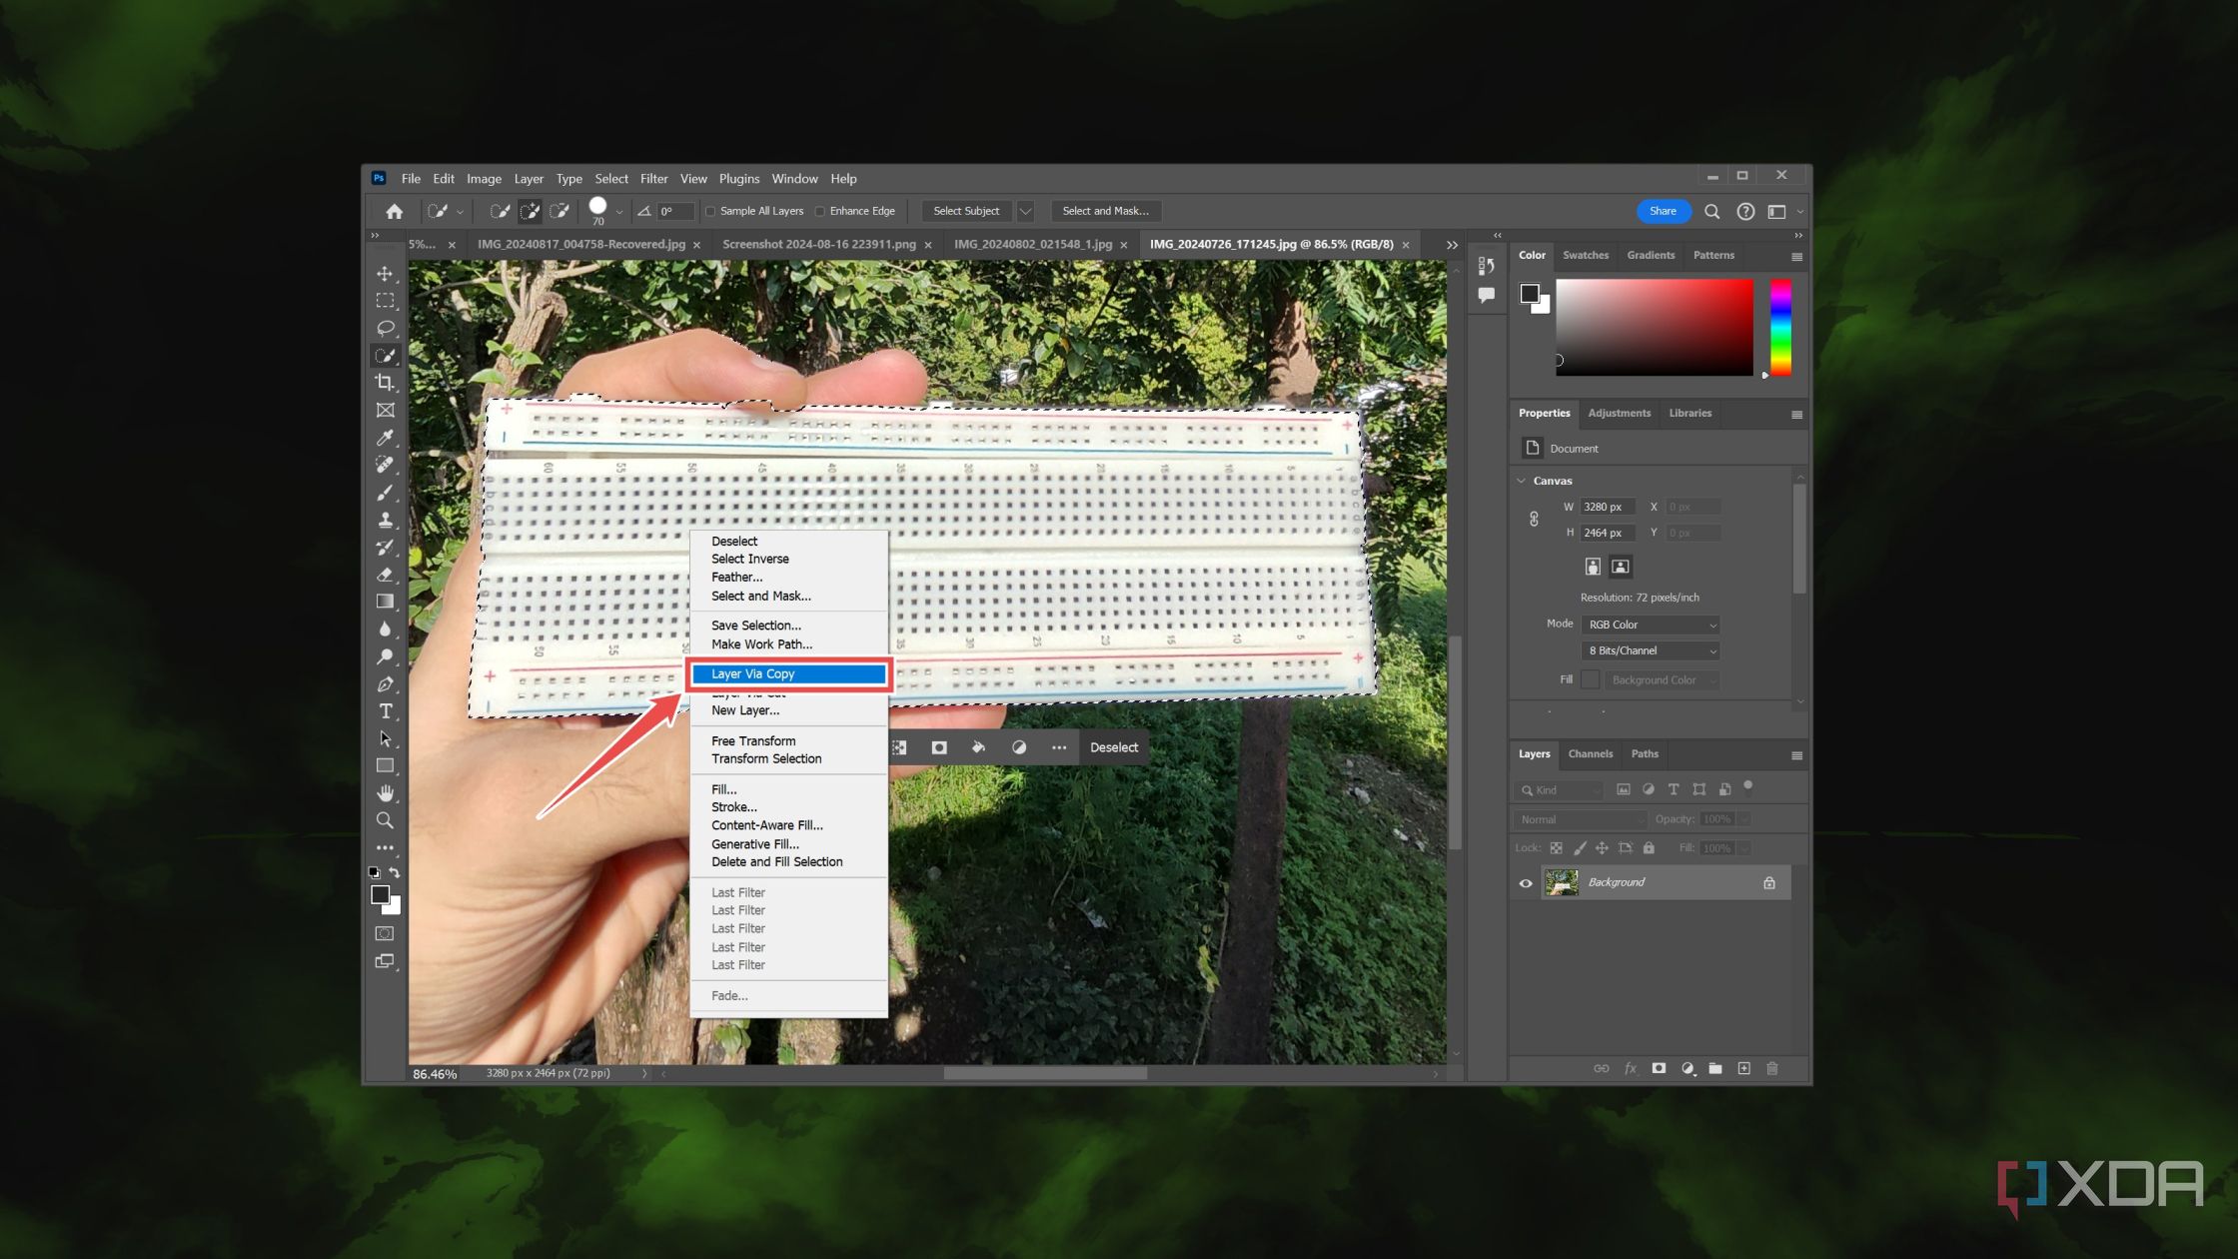Select the Zoom tool

click(x=385, y=820)
